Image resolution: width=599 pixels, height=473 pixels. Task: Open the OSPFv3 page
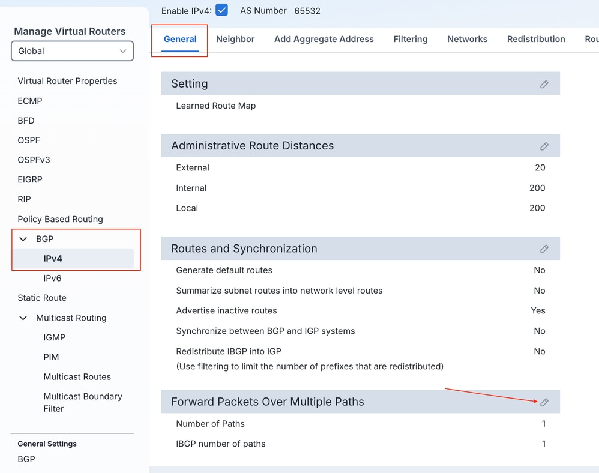34,160
